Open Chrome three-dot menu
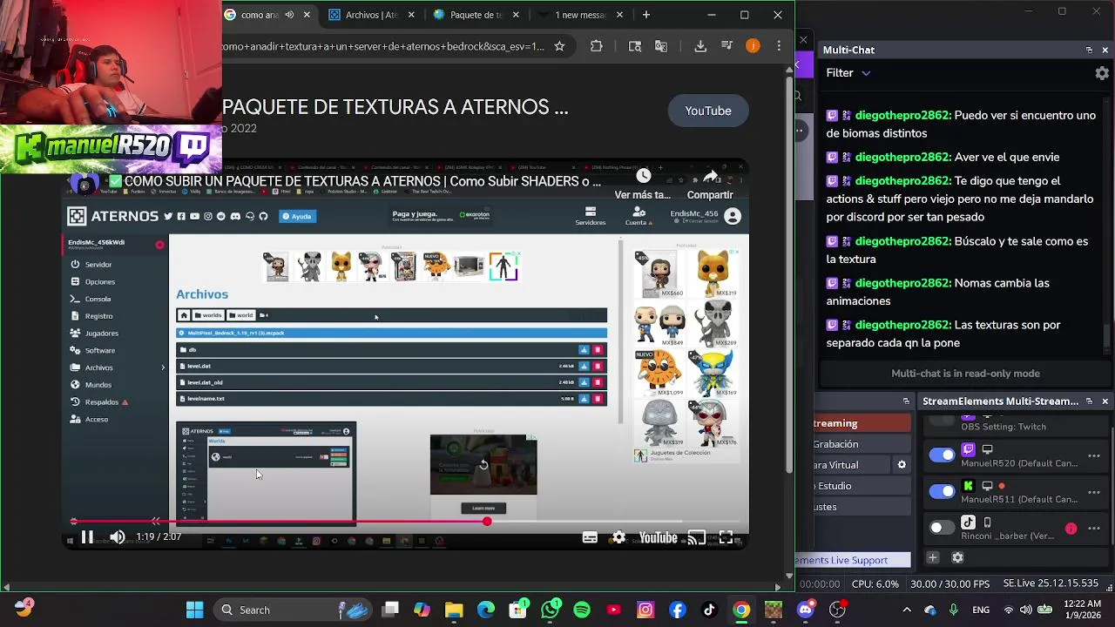Viewport: 1115px width, 627px height. [779, 46]
